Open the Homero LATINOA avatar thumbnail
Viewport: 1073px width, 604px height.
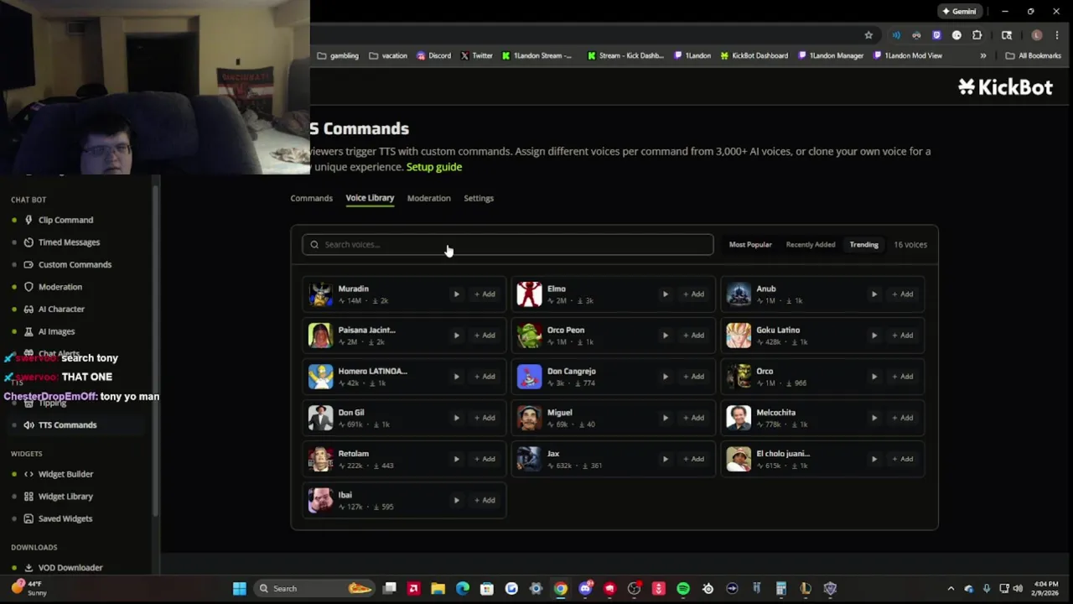pyautogui.click(x=320, y=377)
